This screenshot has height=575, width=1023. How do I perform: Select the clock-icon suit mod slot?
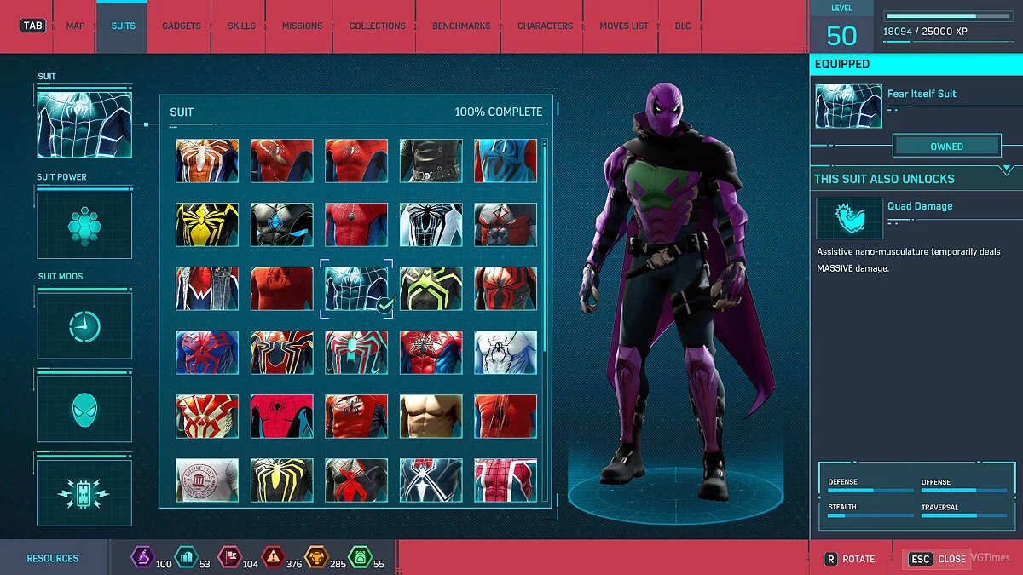pyautogui.click(x=84, y=325)
